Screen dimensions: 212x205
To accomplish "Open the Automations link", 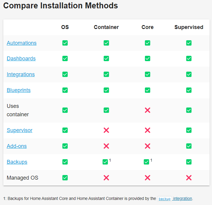I will tap(22, 43).
